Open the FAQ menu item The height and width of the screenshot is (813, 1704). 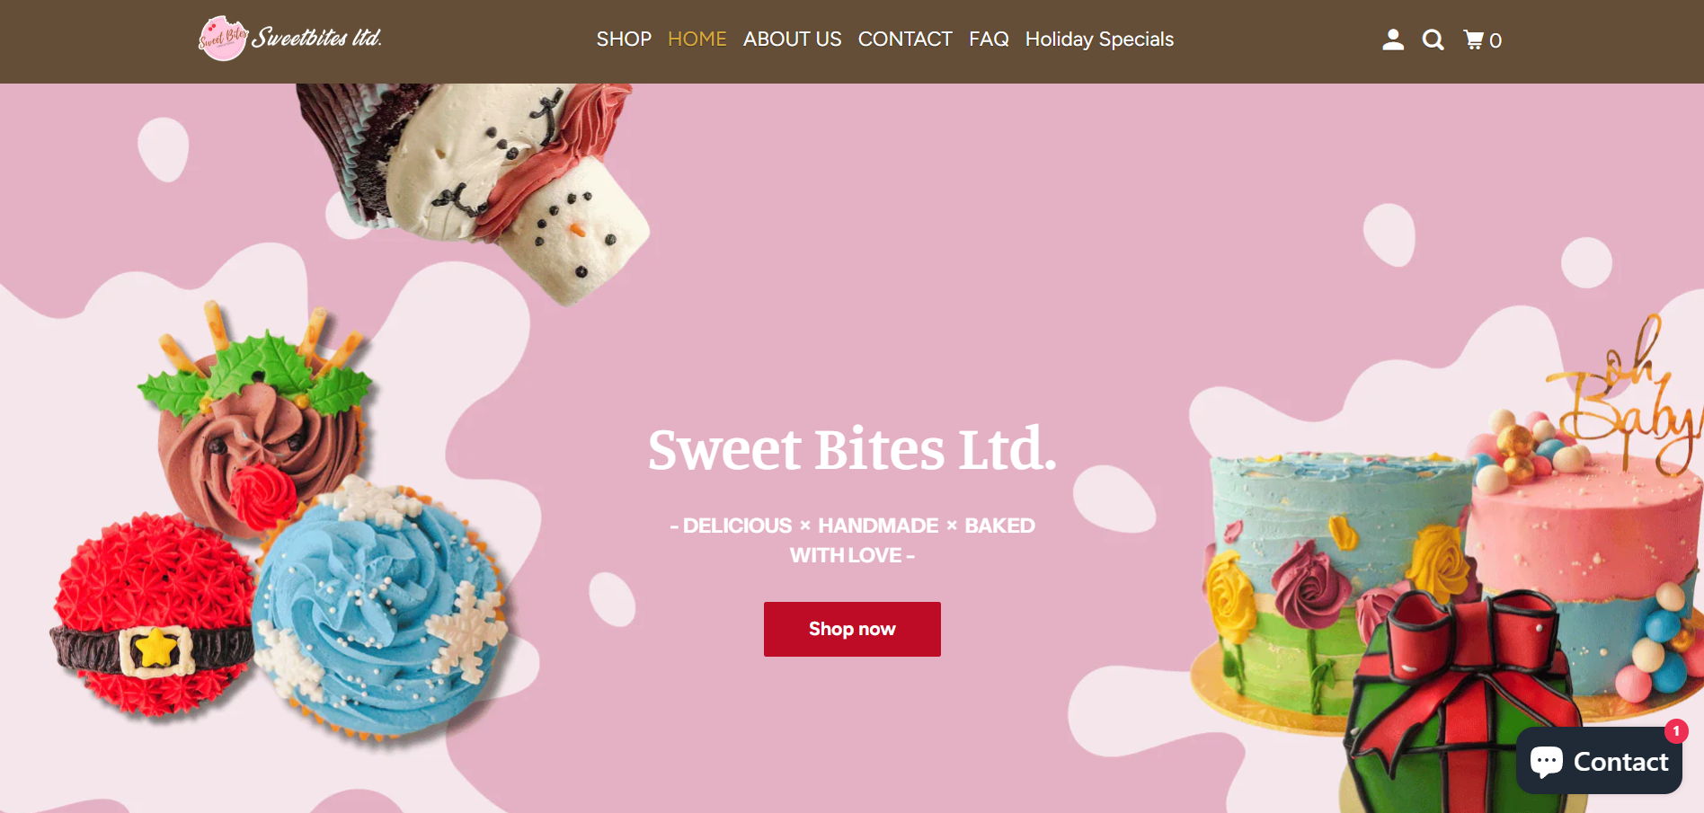[x=989, y=40]
